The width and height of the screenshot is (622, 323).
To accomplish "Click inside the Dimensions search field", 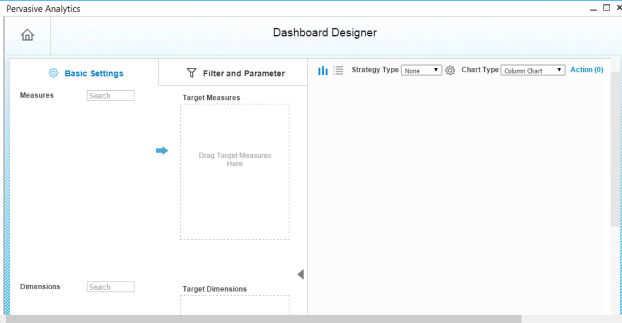I will tap(110, 286).
